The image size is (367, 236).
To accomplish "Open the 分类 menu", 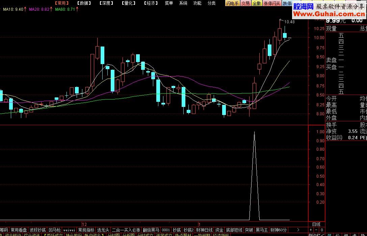I will click(x=212, y=3).
